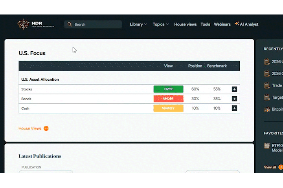Click the ETF model icon under Favorites
Image resolution: width=283 pixels, height=188 pixels.
(267, 146)
